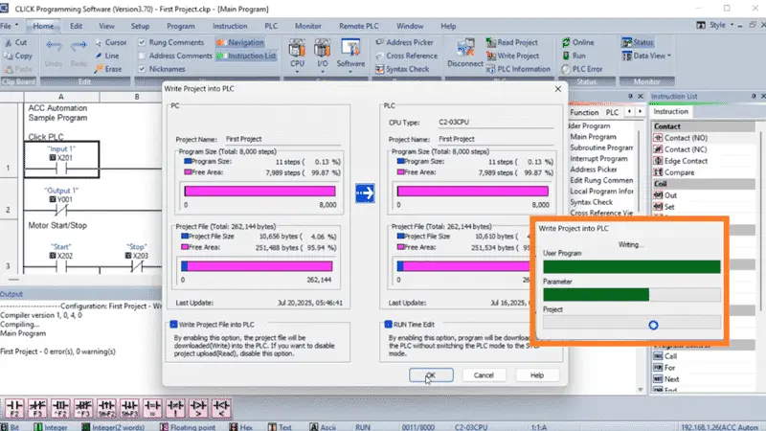Screen dimensions: 766x431
Task: Open Cross Reference view
Action: pos(406,56)
